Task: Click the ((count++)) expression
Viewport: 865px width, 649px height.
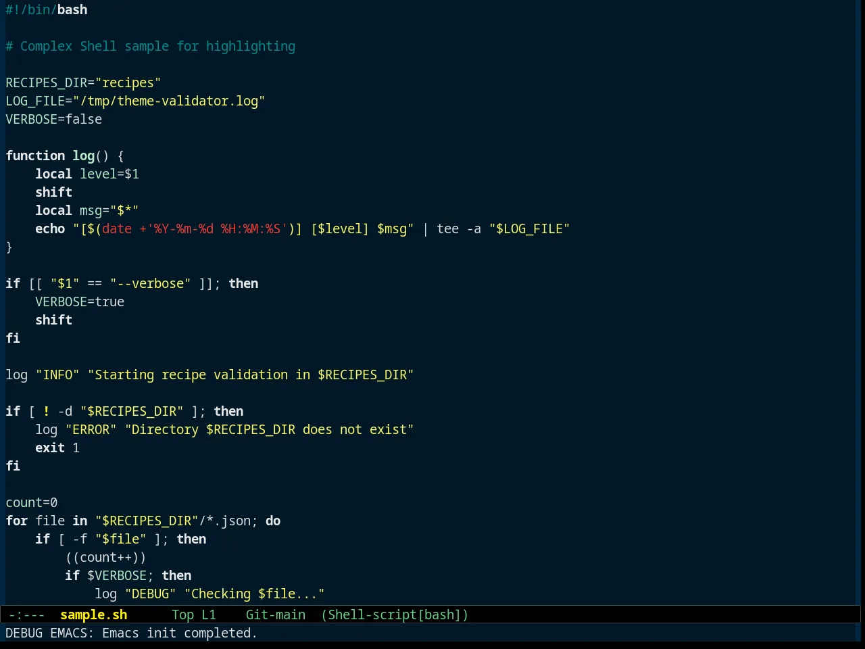Action: [x=106, y=557]
